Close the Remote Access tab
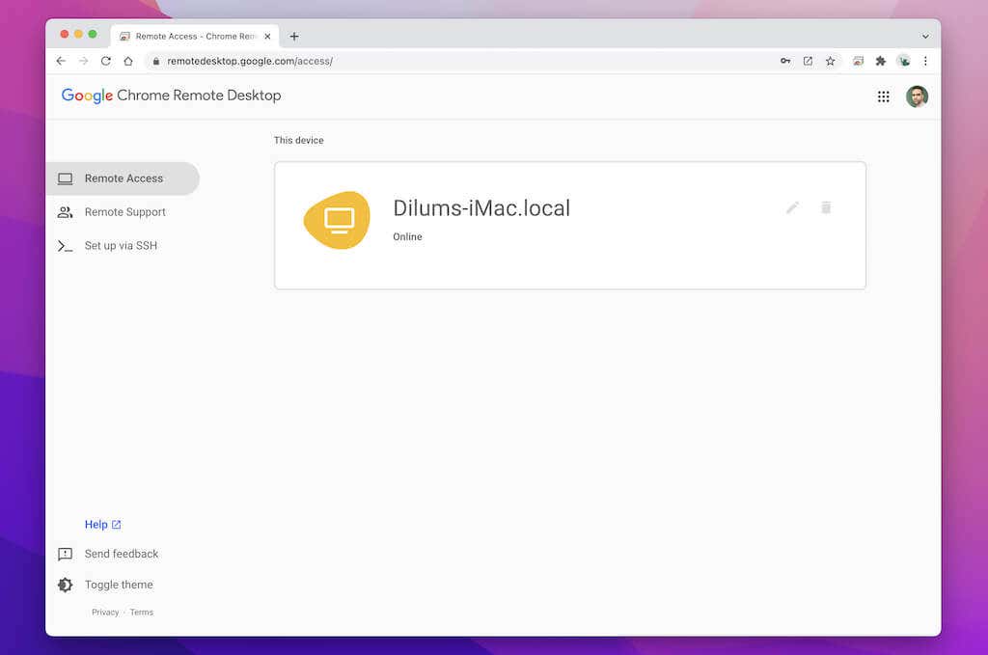 tap(268, 37)
